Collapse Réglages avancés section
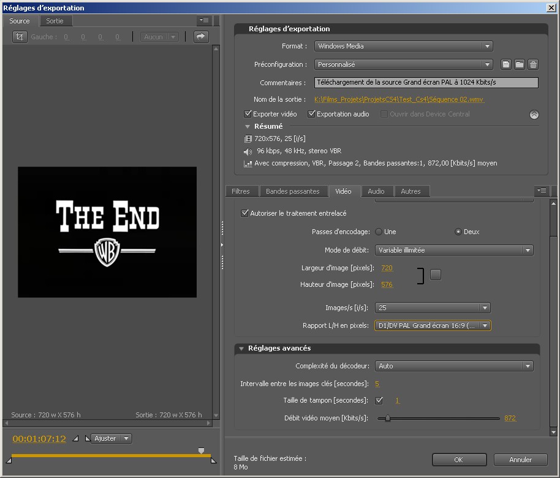This screenshot has width=560, height=478. [x=241, y=348]
